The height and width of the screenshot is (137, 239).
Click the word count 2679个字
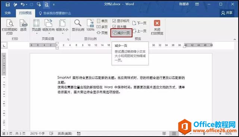[x=37, y=134]
